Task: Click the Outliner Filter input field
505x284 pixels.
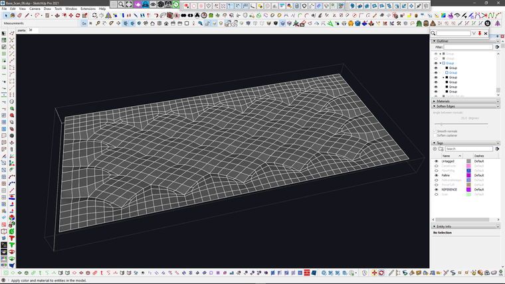Action: (x=468, y=47)
